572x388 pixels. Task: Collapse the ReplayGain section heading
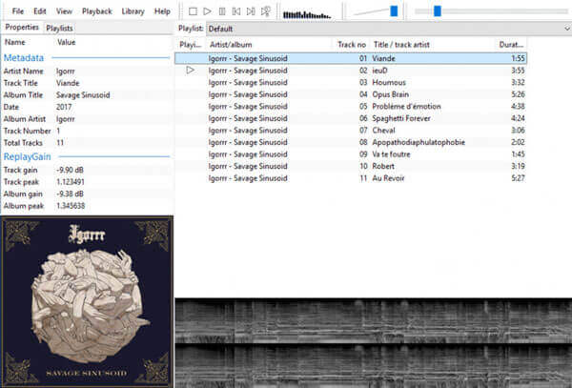point(28,156)
